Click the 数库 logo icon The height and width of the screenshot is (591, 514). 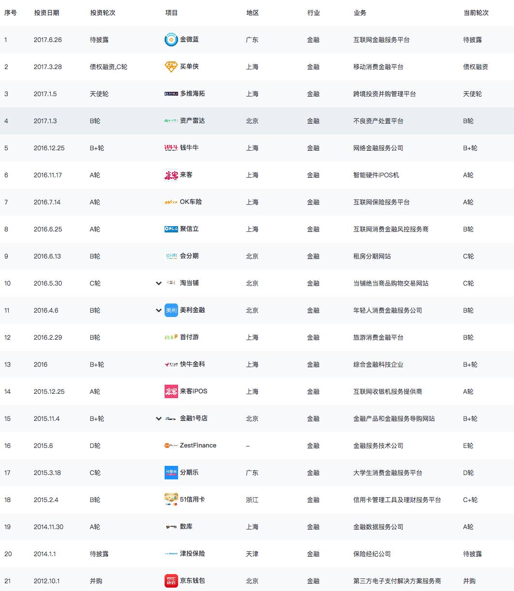tap(171, 527)
